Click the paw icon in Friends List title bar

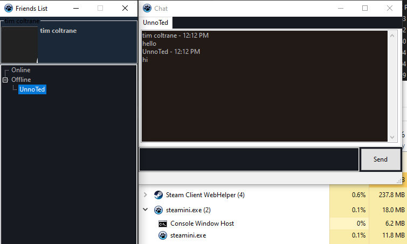click(8, 8)
